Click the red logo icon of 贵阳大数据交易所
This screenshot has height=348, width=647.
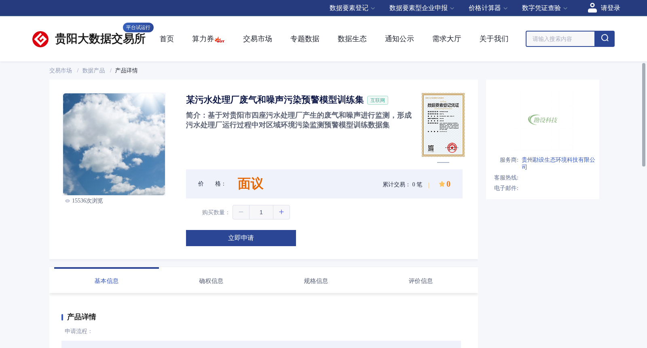[40, 39]
